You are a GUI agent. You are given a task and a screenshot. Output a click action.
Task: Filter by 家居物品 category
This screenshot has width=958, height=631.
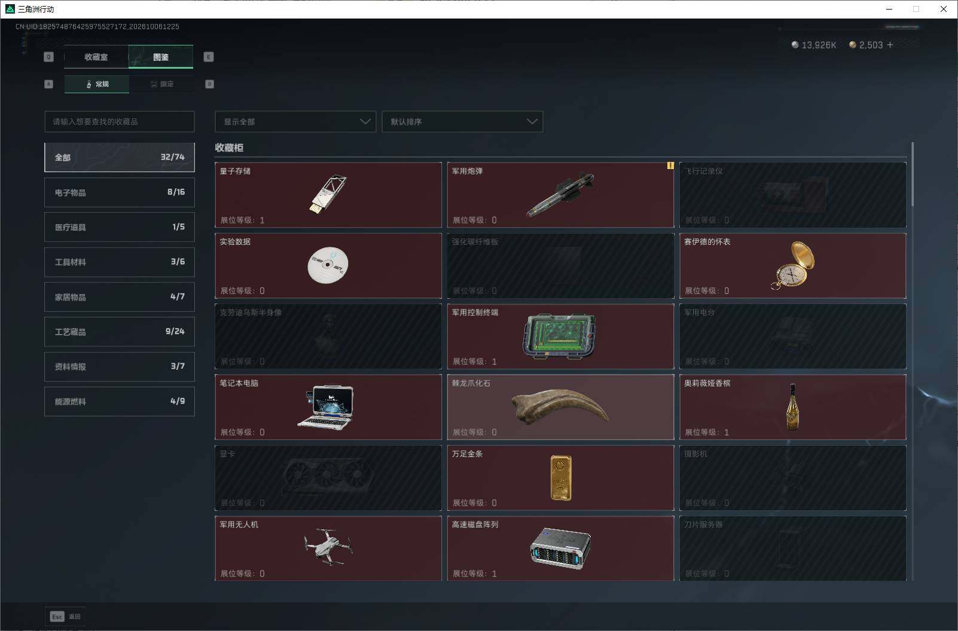click(120, 297)
